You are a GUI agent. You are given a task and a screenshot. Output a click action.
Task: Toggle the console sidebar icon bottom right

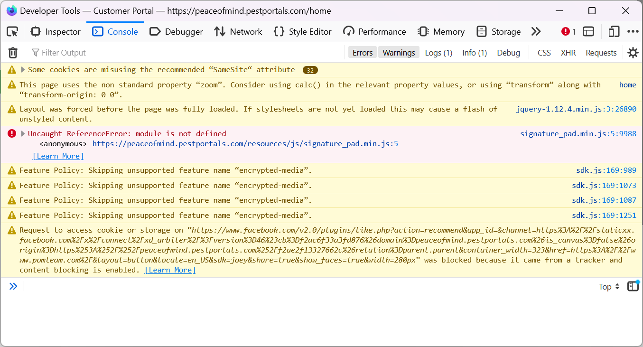633,286
